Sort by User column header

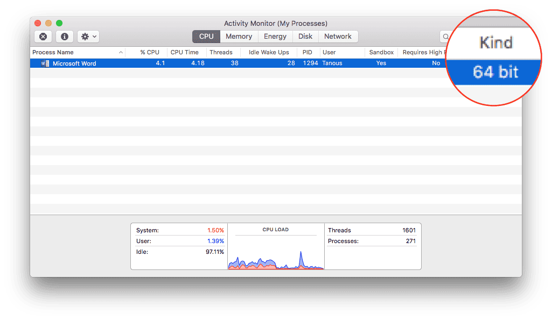[x=329, y=52]
